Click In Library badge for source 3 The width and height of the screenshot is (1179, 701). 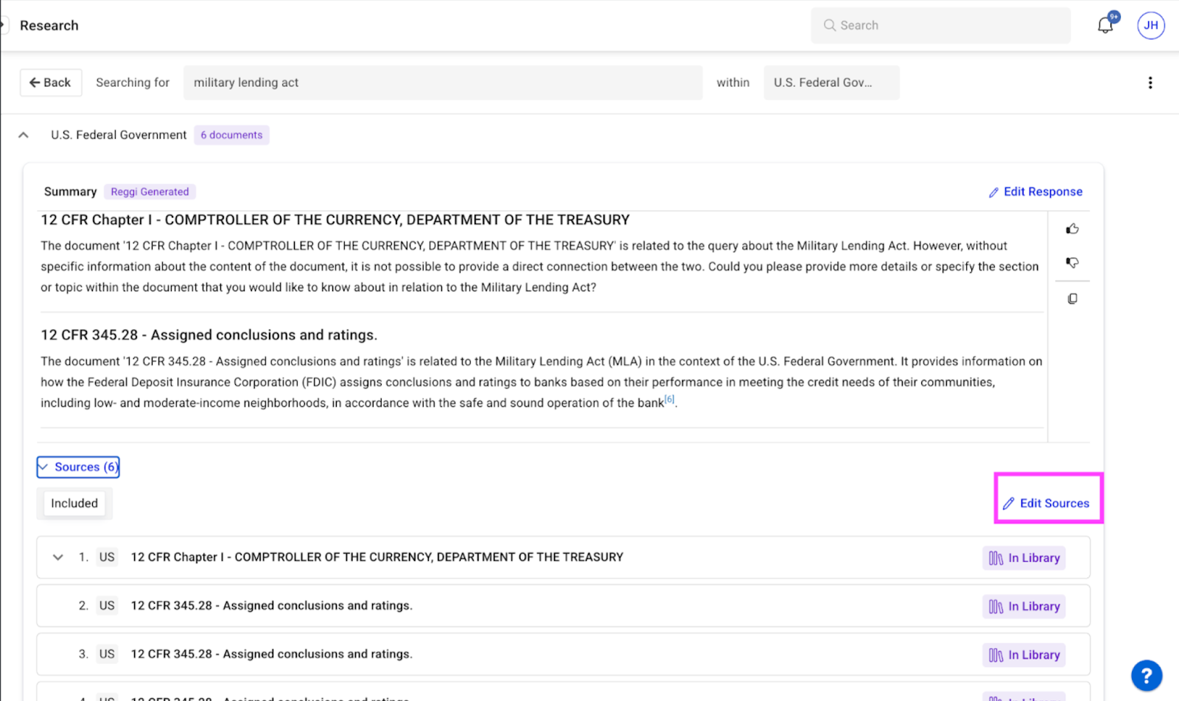(x=1024, y=655)
